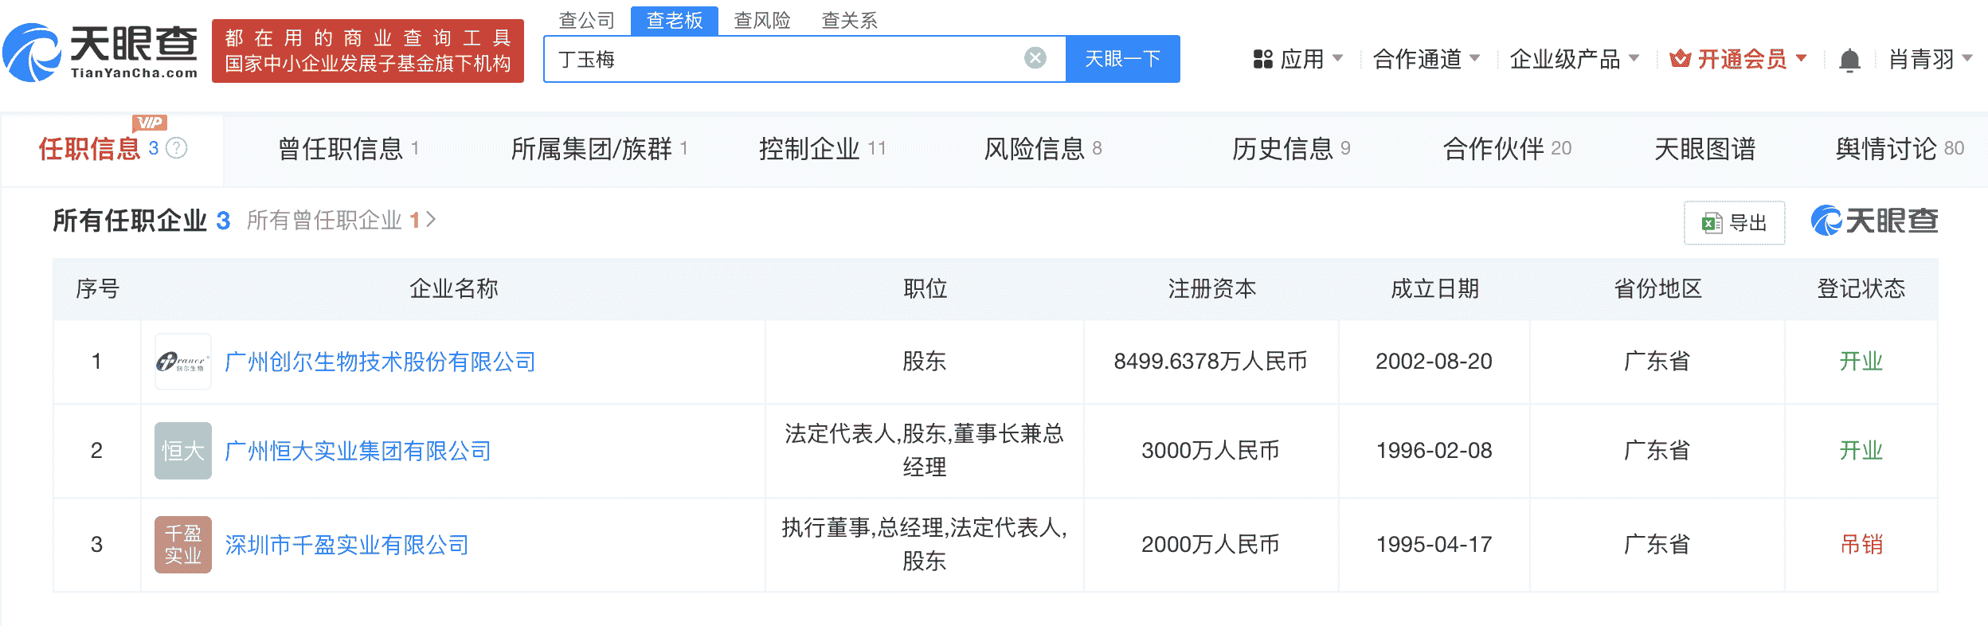Click the red 国家中小企业发展子基金 banner

click(x=367, y=51)
